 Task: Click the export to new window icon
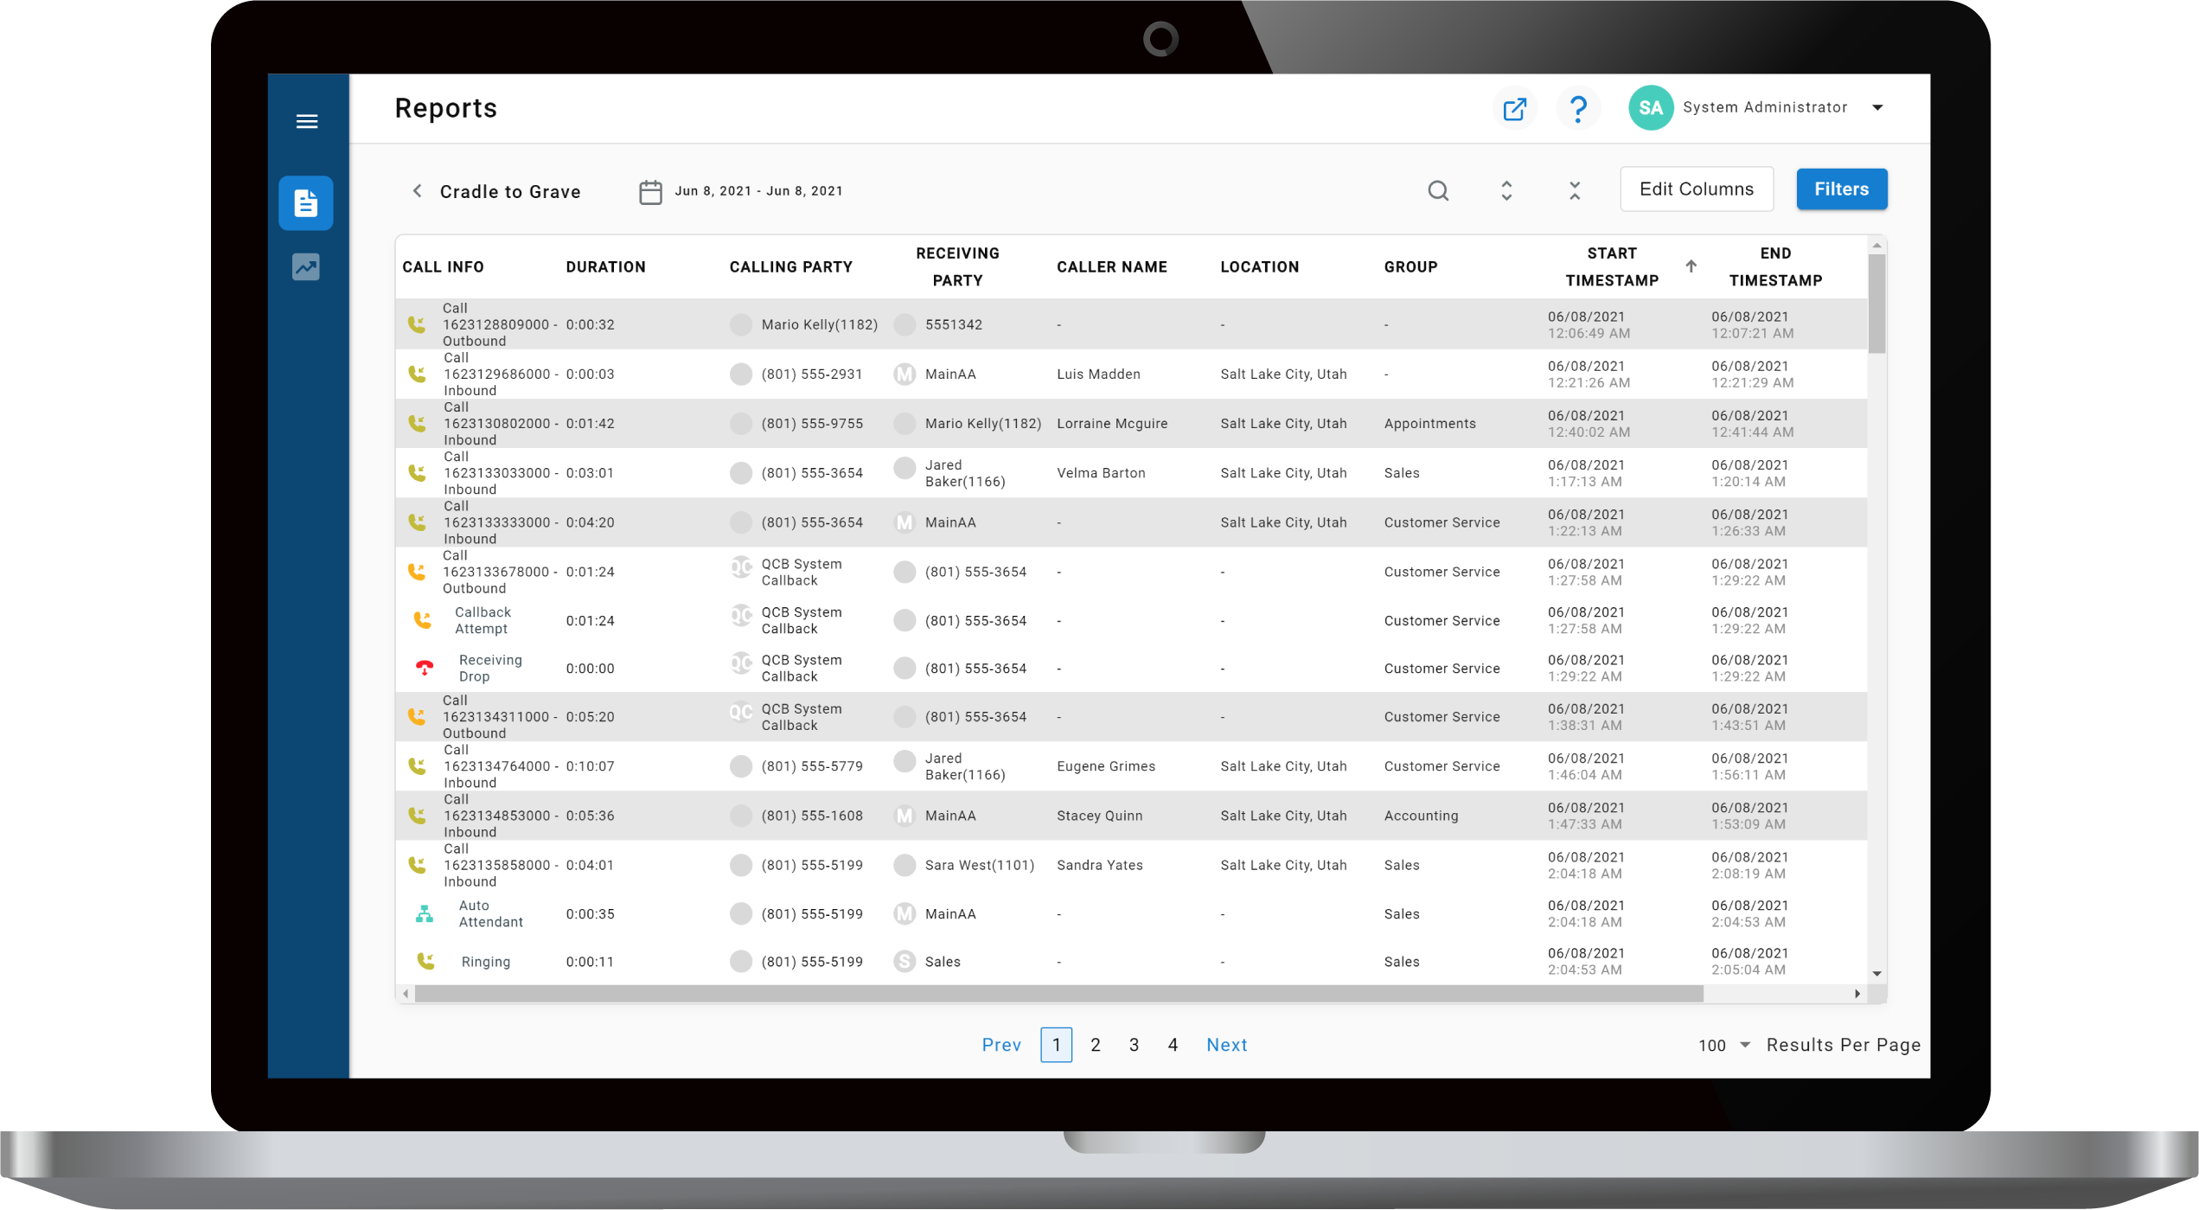(x=1514, y=107)
